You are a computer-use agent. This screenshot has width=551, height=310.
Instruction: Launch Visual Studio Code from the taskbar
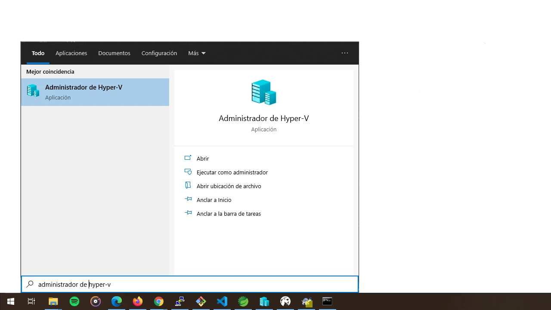222,301
